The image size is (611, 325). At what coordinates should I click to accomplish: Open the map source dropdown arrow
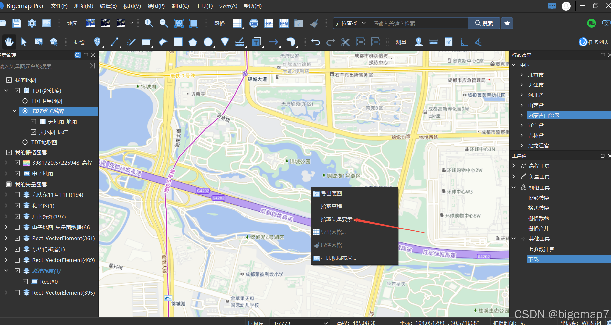tap(131, 23)
